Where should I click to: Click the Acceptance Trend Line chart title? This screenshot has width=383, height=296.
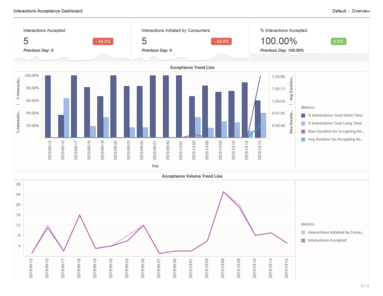tap(192, 67)
